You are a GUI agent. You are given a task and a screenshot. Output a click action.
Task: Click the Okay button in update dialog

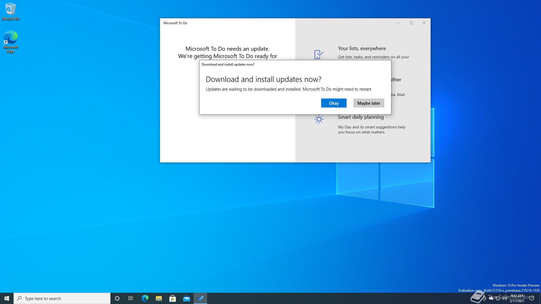(x=334, y=103)
